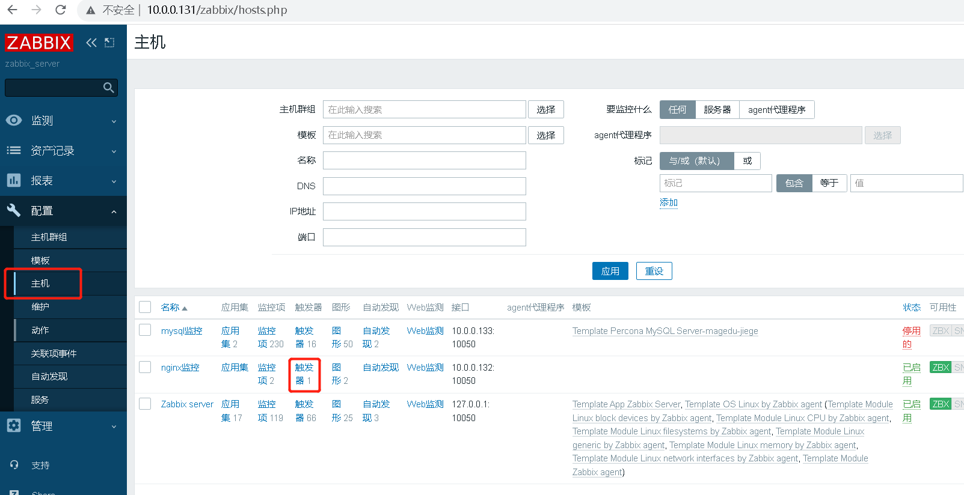Open 关联项事件 in the configuration submenu
964x495 pixels.
70,354
